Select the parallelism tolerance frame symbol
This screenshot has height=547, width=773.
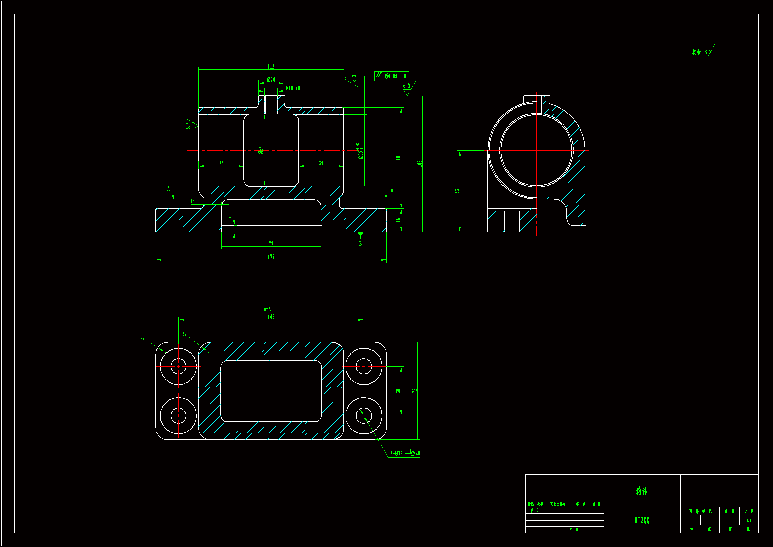click(x=379, y=76)
